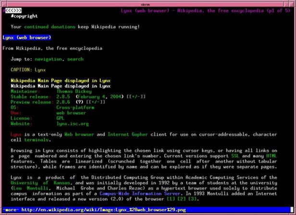Screen dimensions: 296x215
Task: Follow the [3] reference link
Action: tap(192, 199)
